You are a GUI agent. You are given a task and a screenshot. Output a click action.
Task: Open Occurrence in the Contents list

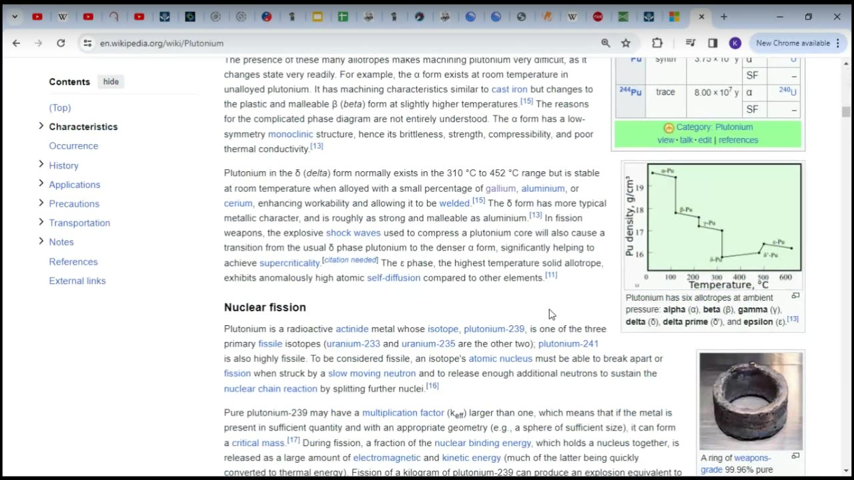tap(73, 145)
